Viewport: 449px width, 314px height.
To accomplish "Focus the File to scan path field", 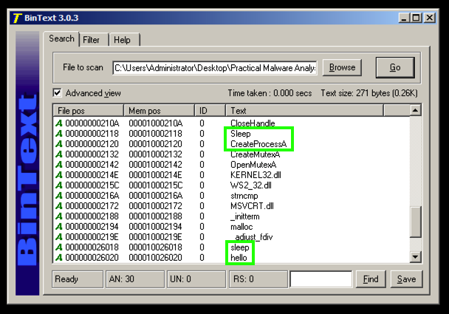I will pos(215,68).
